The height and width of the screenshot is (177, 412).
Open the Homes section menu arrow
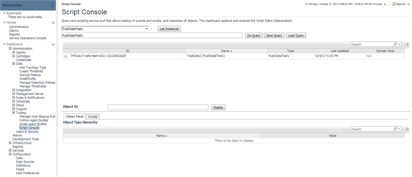54,23
